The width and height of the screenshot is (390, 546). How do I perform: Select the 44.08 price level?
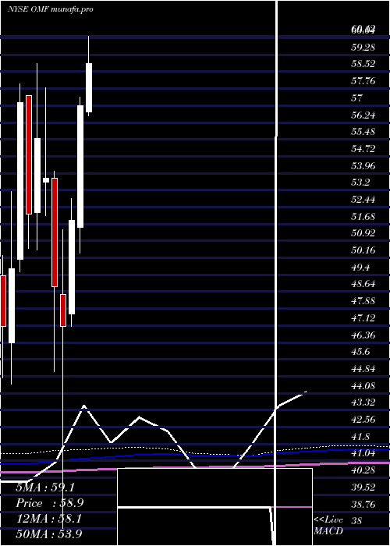(363, 386)
